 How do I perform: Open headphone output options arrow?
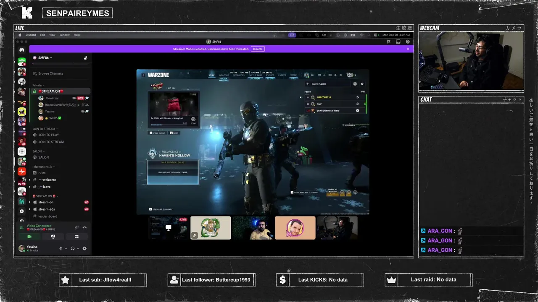pyautogui.click(x=78, y=248)
